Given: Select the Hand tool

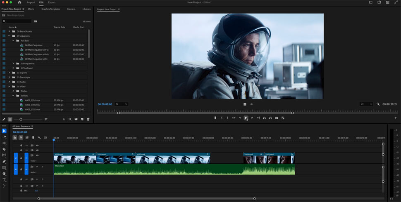Looking at the screenshot, I should 4,174.
